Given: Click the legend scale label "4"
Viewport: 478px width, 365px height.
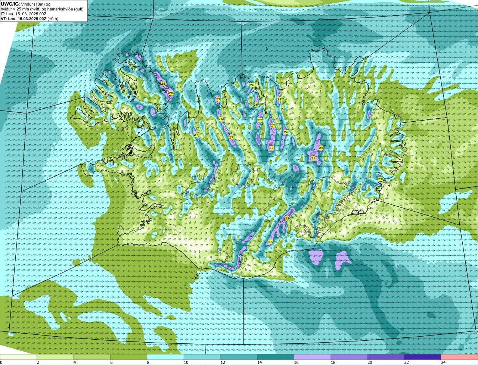Looking at the screenshot, I should [74, 362].
